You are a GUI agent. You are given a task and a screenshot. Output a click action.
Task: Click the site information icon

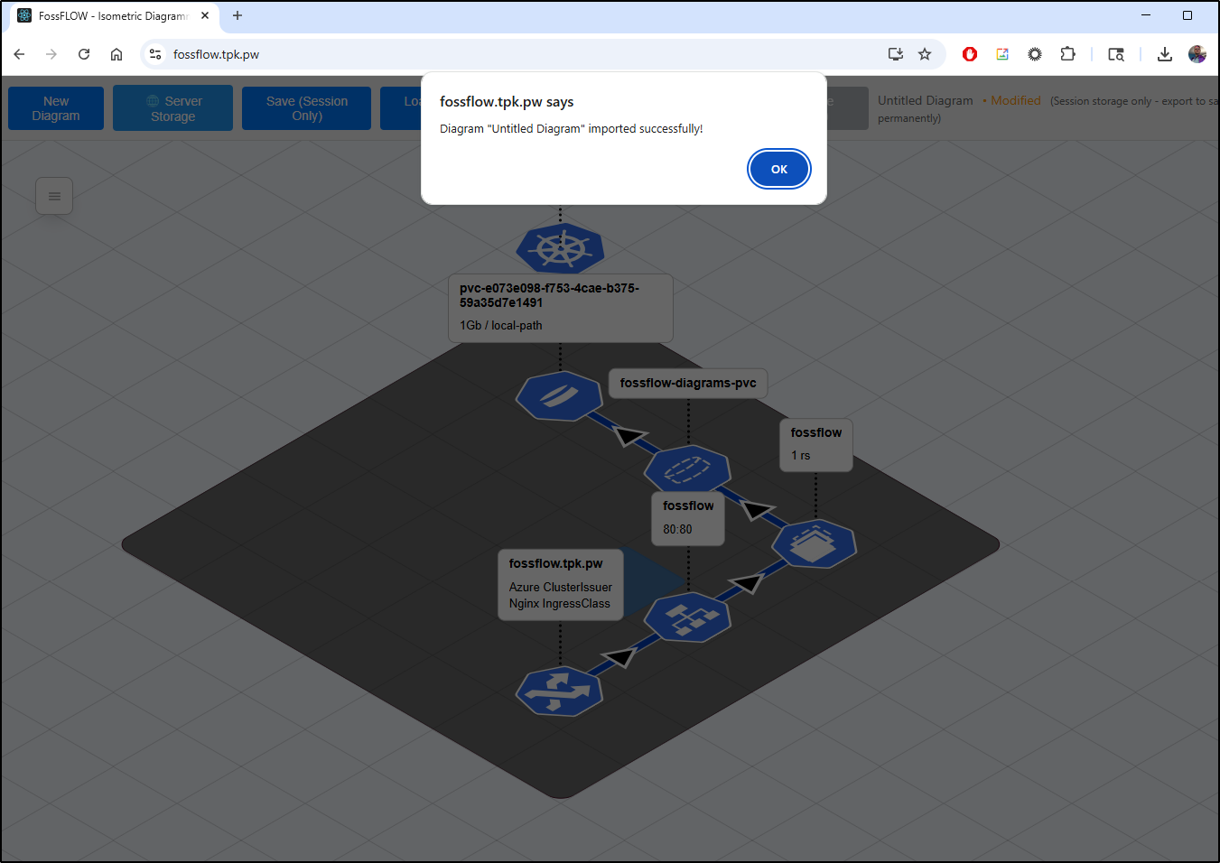(155, 54)
